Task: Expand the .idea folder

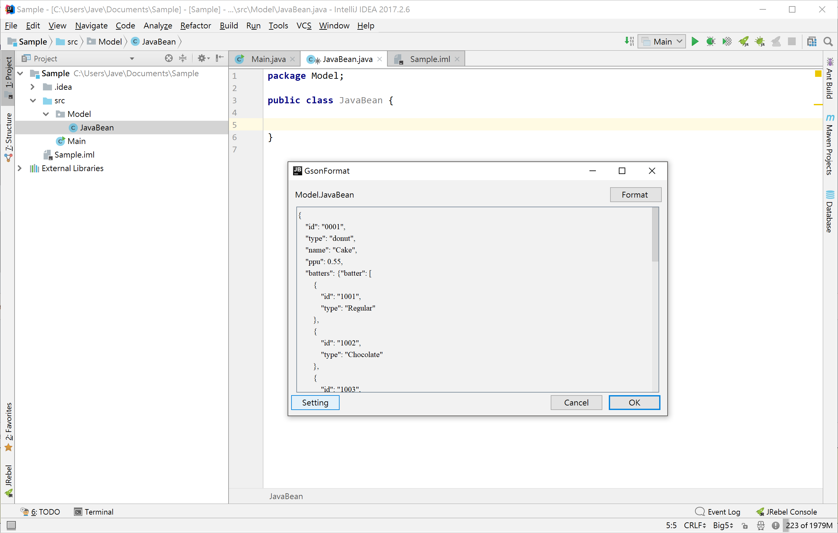Action: coord(32,87)
